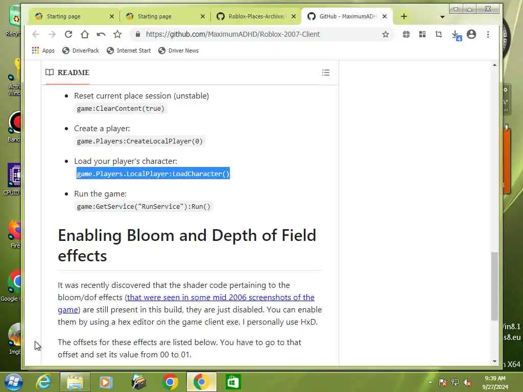Click the network tray icon
523x392 pixels.
click(455, 382)
